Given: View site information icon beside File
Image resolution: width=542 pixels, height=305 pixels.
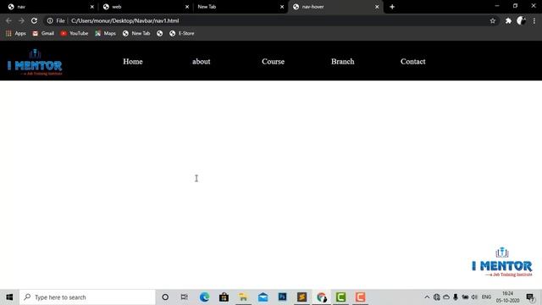Looking at the screenshot, I should click(50, 20).
